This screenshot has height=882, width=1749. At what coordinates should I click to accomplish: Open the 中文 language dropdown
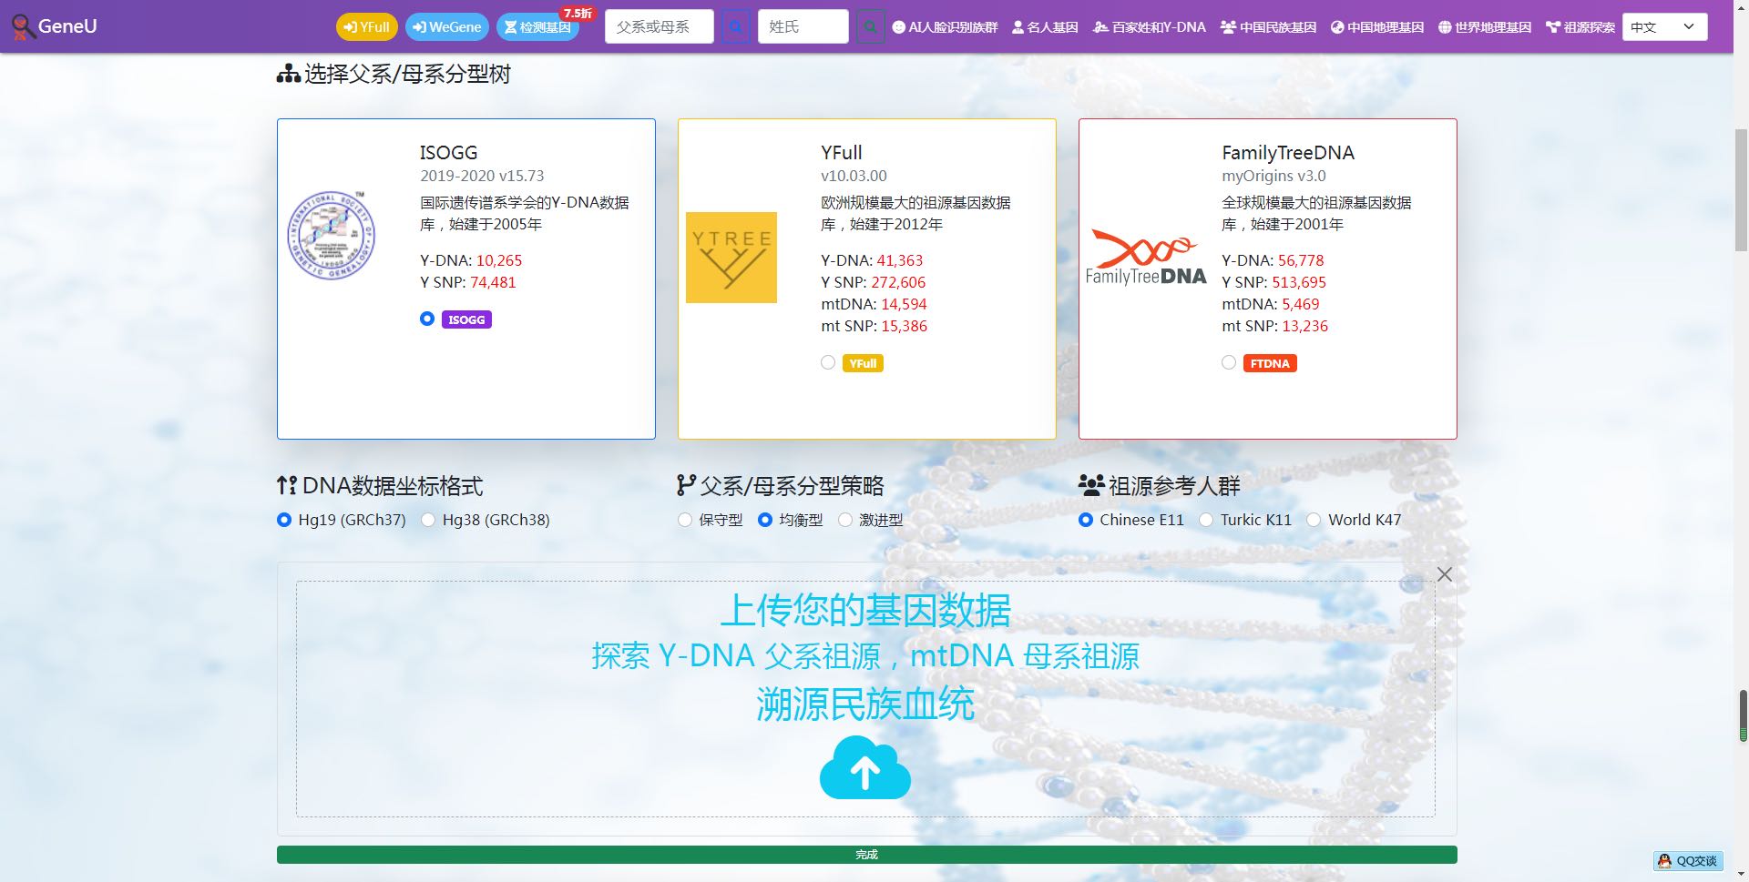(x=1663, y=27)
